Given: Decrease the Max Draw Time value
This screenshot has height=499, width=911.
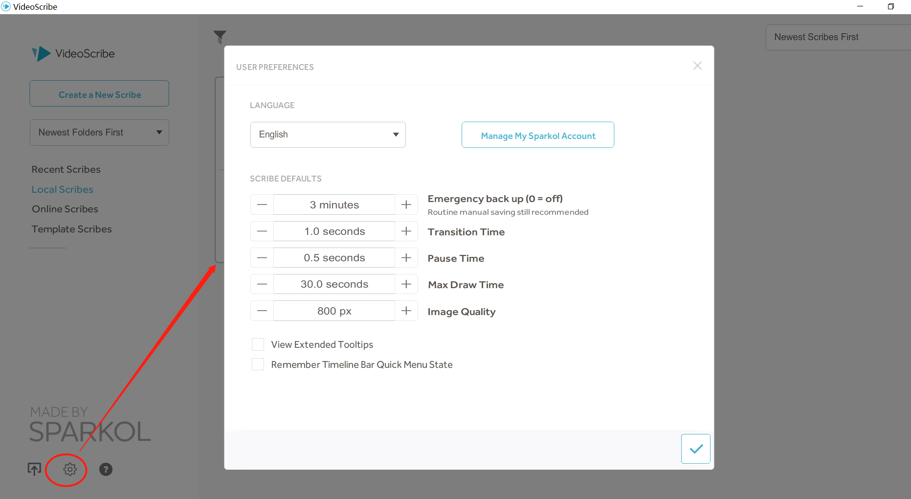Looking at the screenshot, I should [x=262, y=284].
